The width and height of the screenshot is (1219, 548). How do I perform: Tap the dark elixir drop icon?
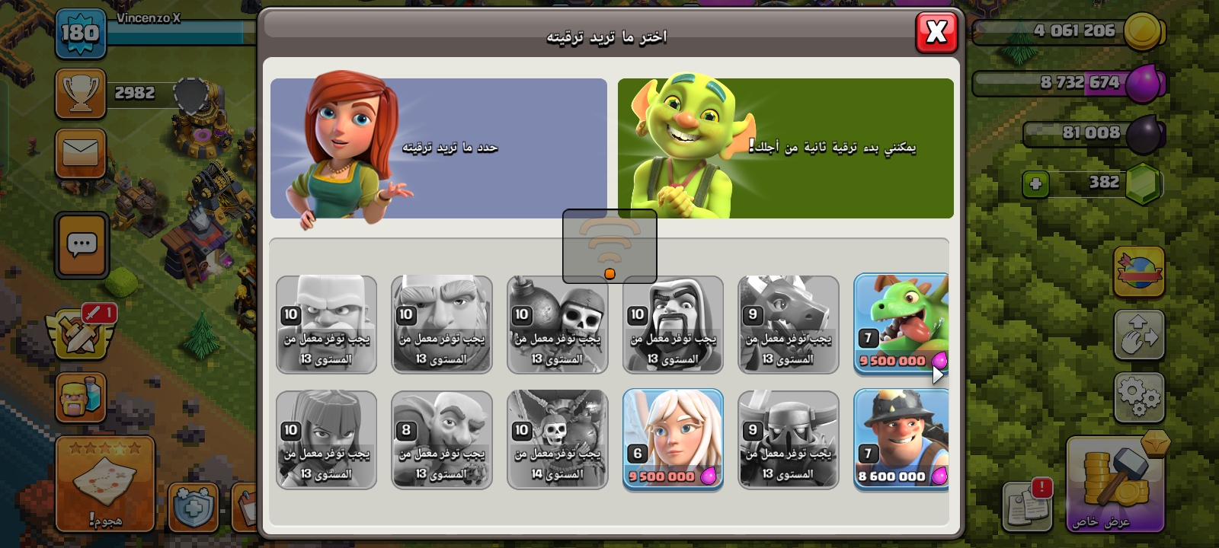(x=1145, y=134)
